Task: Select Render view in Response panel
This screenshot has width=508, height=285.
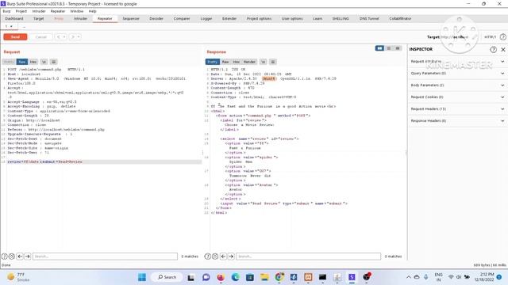Action: (249, 62)
